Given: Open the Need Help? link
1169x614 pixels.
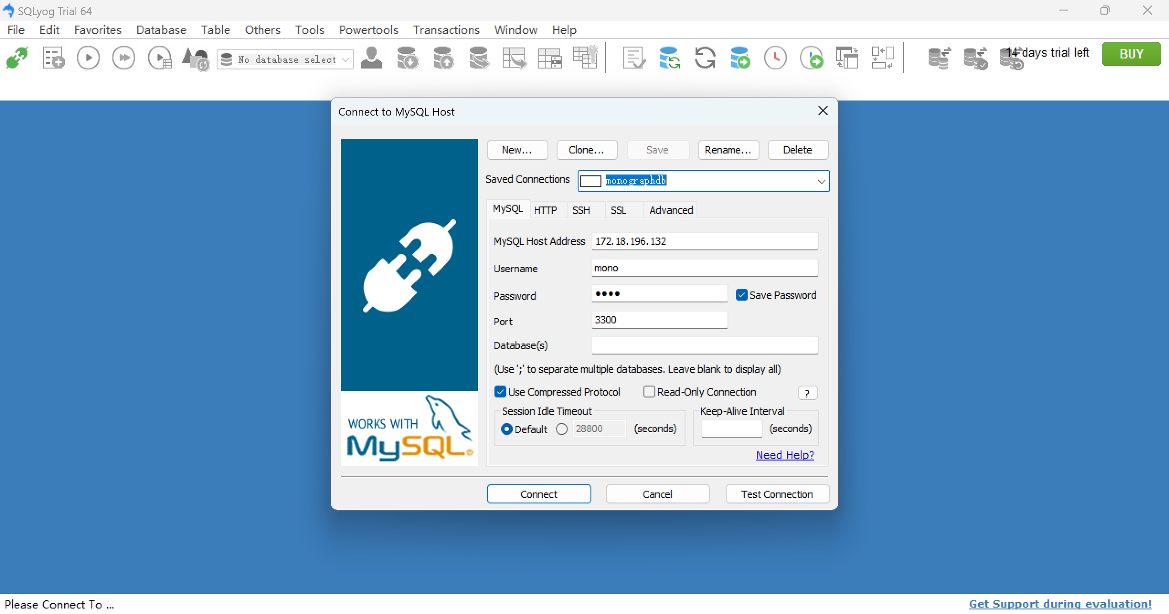Looking at the screenshot, I should (785, 455).
